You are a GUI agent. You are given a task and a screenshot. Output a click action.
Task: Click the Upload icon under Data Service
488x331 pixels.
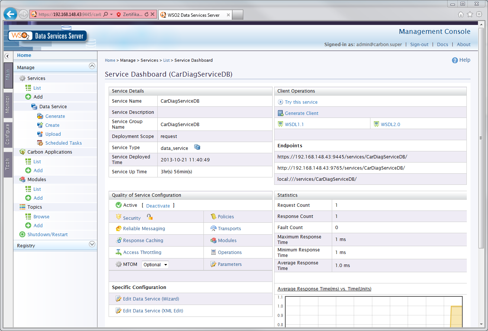[40, 134]
